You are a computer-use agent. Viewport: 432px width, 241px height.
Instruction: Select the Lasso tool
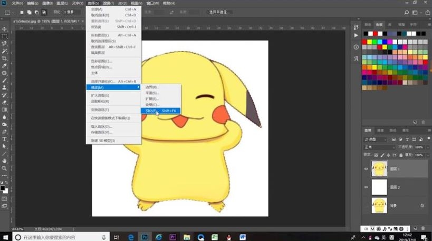tap(4, 44)
